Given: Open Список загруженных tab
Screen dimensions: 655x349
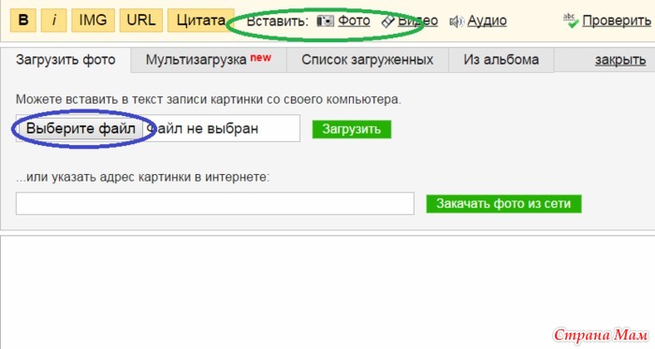Looking at the screenshot, I should 367,60.
